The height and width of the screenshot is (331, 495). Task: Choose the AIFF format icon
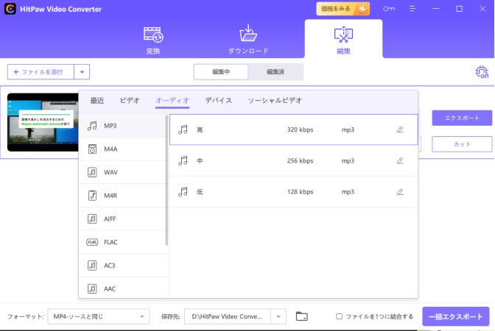tap(92, 218)
